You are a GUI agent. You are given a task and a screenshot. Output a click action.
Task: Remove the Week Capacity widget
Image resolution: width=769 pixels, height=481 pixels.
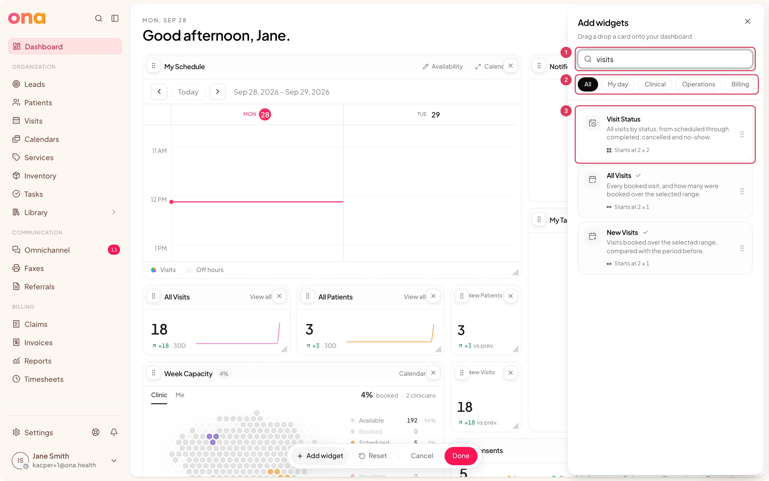pos(433,372)
